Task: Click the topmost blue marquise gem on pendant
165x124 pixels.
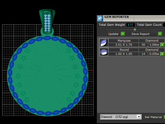Action: (47, 38)
